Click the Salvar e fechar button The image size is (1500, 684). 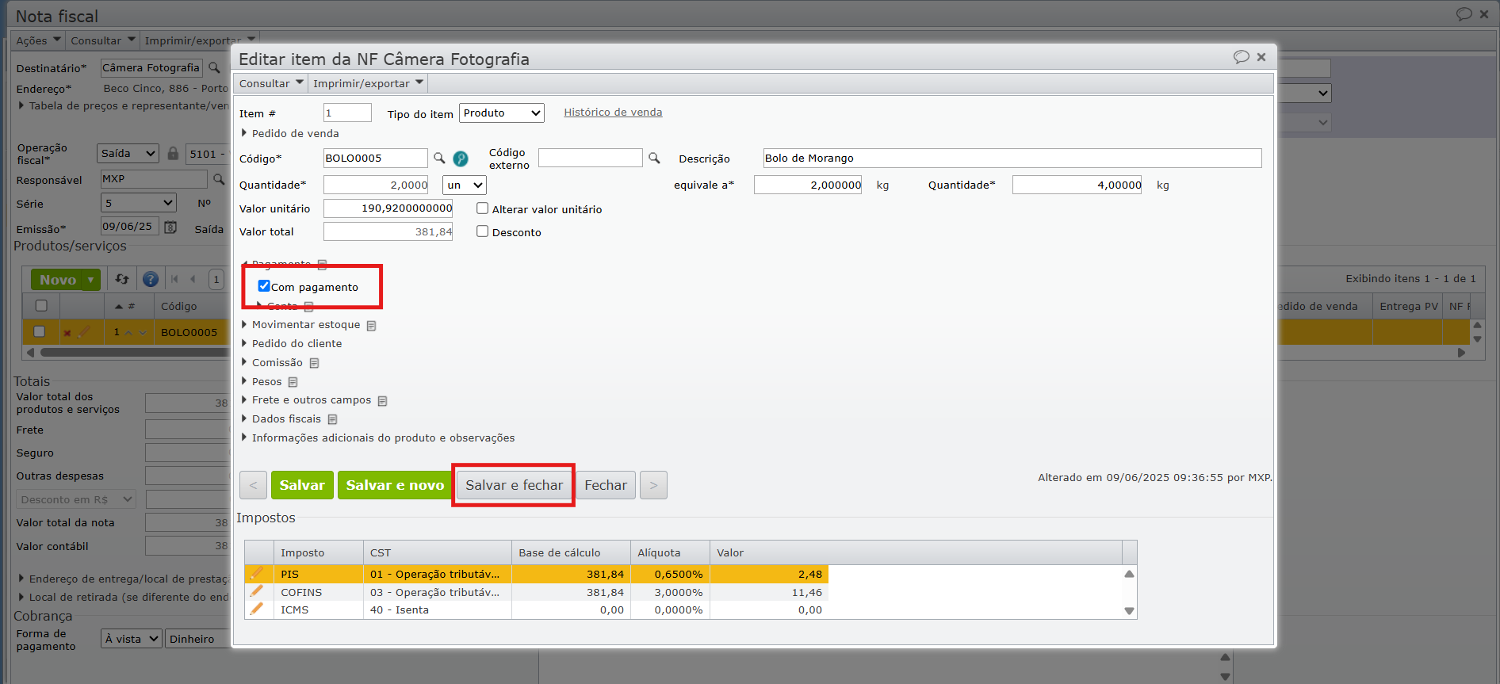click(514, 485)
